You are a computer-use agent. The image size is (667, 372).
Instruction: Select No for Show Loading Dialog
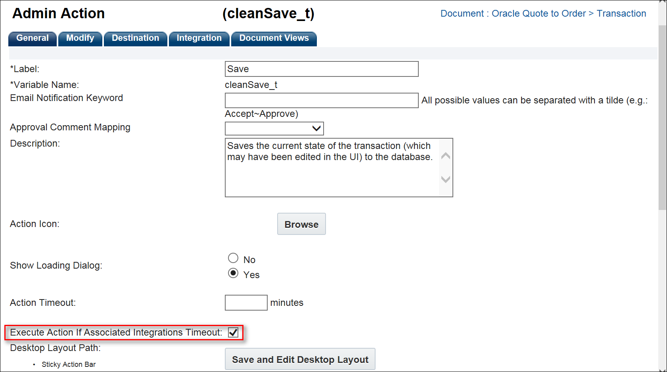pyautogui.click(x=233, y=258)
